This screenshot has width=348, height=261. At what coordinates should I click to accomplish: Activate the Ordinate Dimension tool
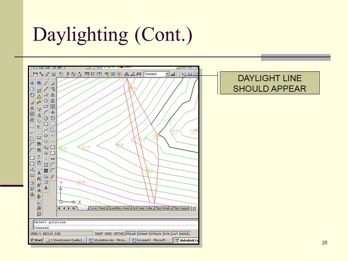click(x=54, y=74)
